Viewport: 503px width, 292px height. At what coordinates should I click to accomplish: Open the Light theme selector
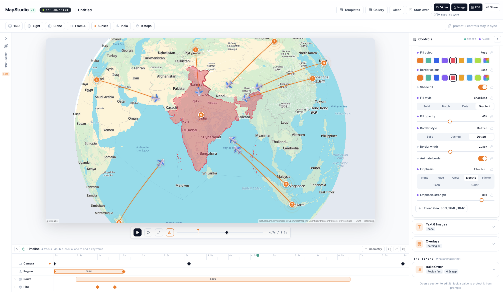[x=34, y=26]
